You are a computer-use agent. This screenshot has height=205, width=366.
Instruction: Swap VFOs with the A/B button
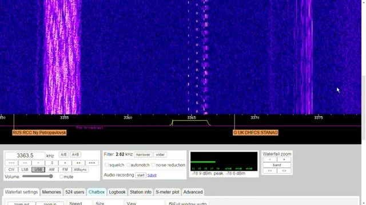click(63, 154)
